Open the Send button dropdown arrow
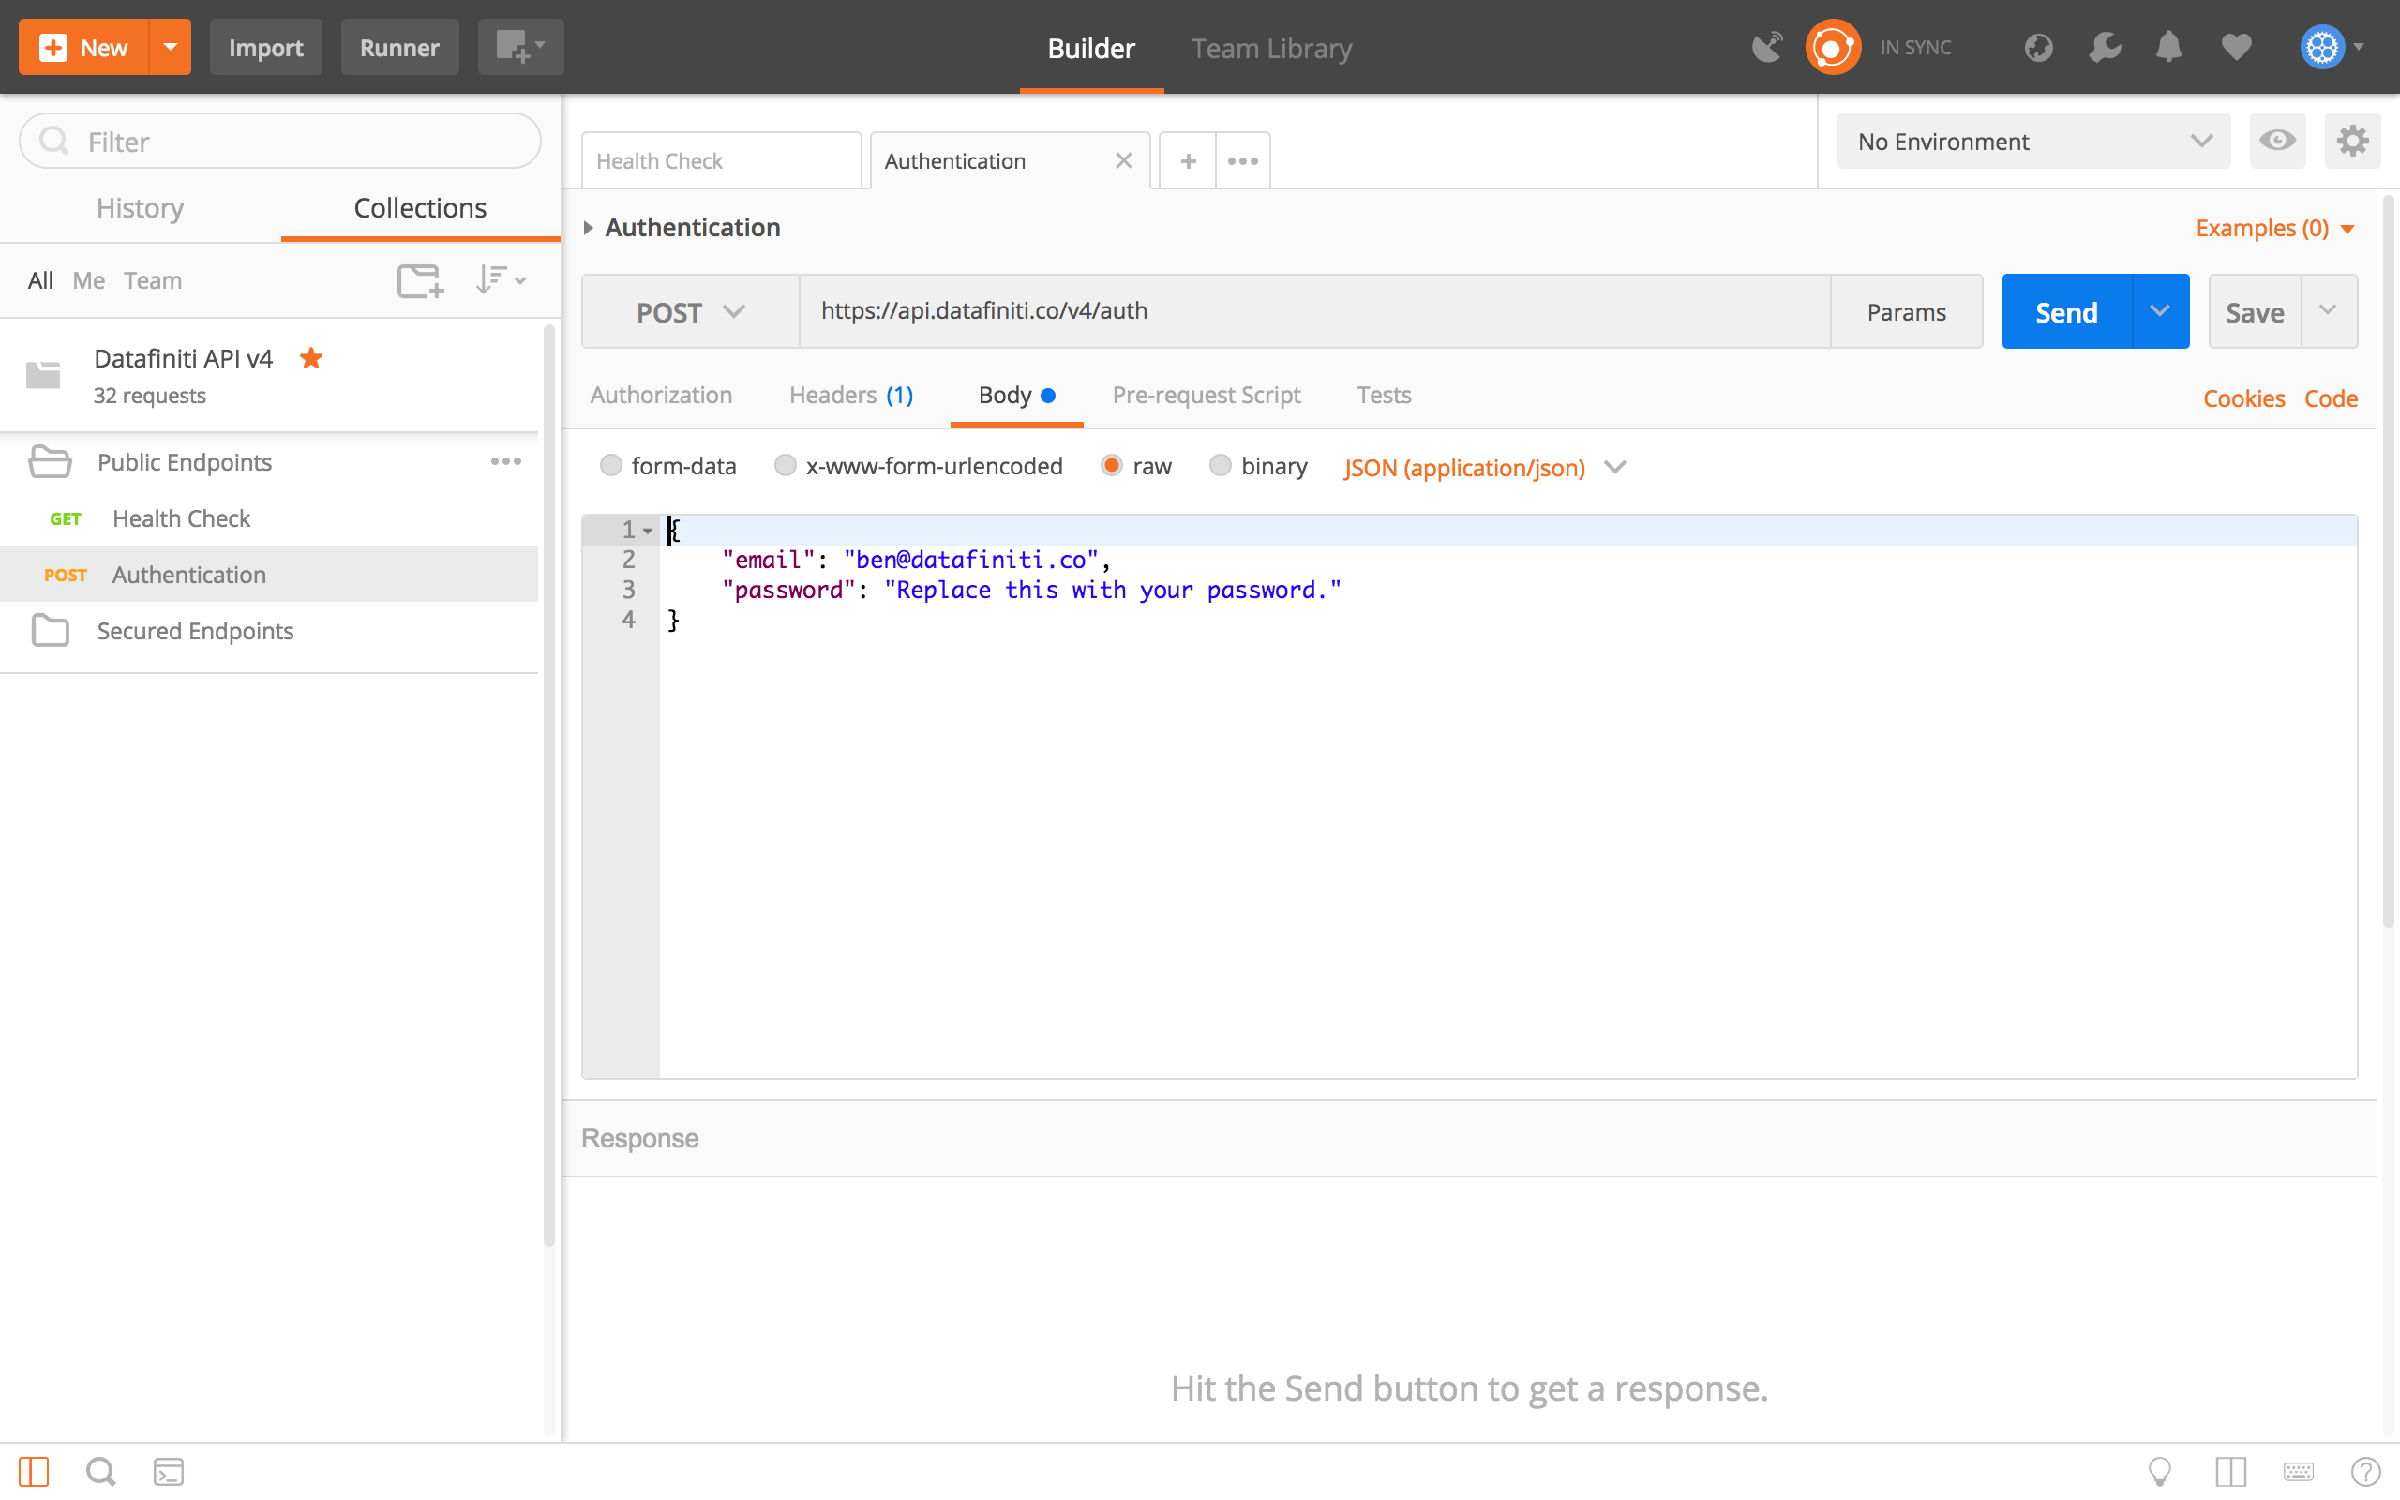 pyautogui.click(x=2160, y=311)
